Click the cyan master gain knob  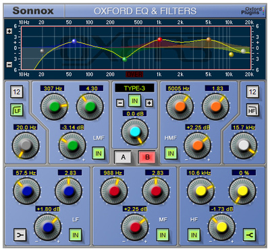135,132
